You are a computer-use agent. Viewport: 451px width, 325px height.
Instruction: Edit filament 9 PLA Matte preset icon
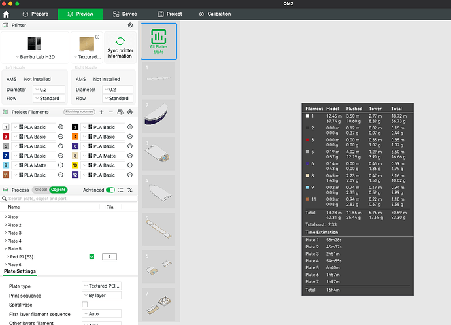pos(61,165)
